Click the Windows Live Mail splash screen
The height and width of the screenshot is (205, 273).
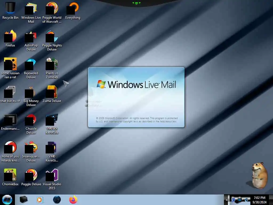click(136, 97)
